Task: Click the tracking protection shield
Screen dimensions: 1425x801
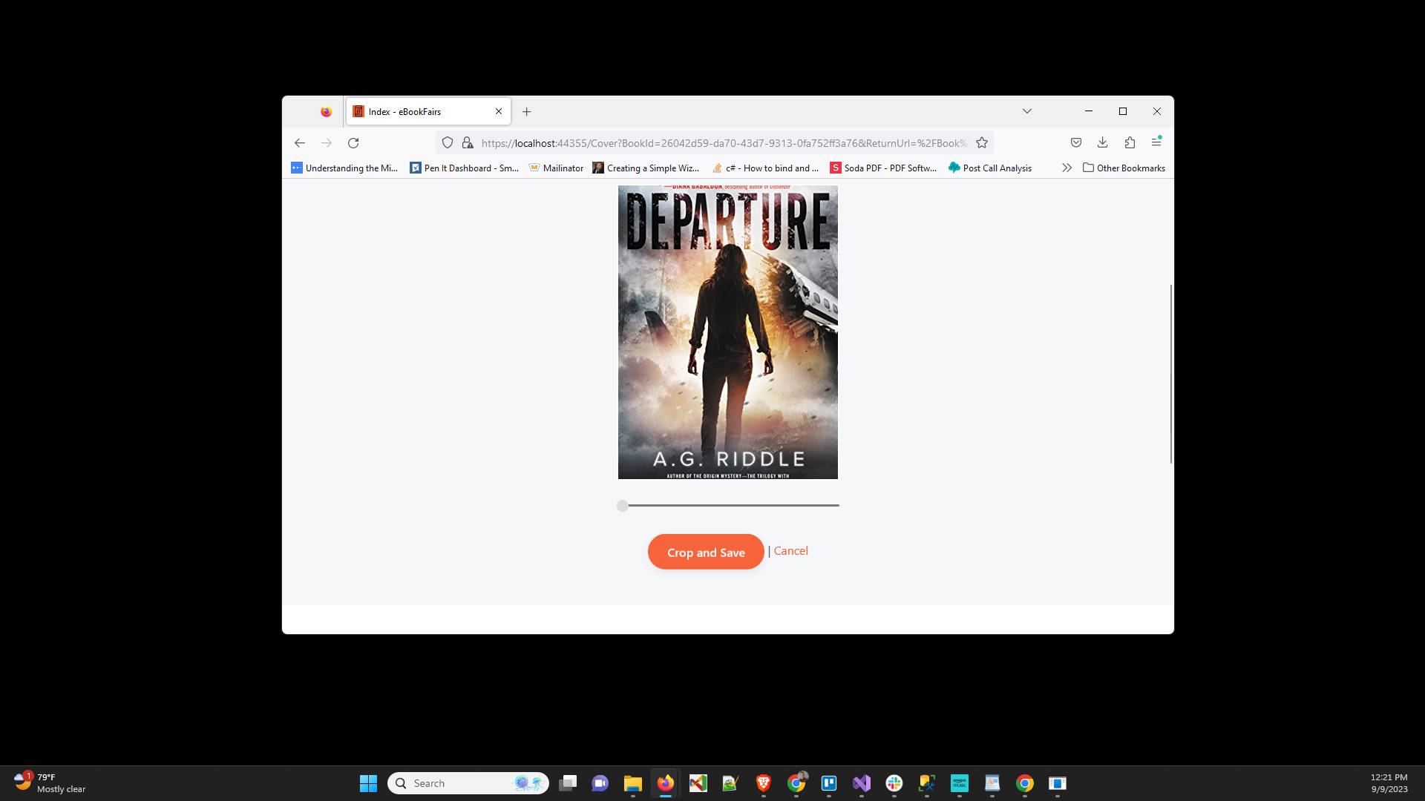Action: click(447, 142)
